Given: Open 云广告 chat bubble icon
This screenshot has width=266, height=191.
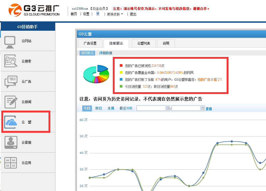Looking at the screenshot, I should (x=11, y=81).
